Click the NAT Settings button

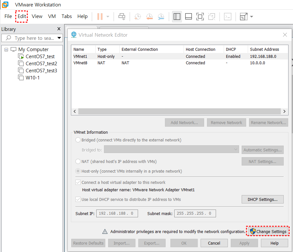click(263, 161)
